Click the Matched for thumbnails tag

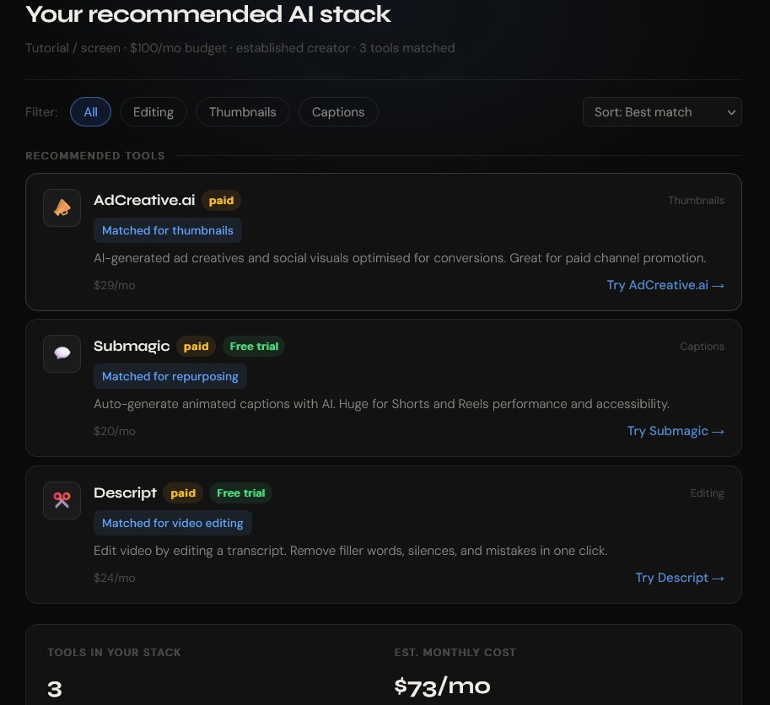click(x=168, y=230)
